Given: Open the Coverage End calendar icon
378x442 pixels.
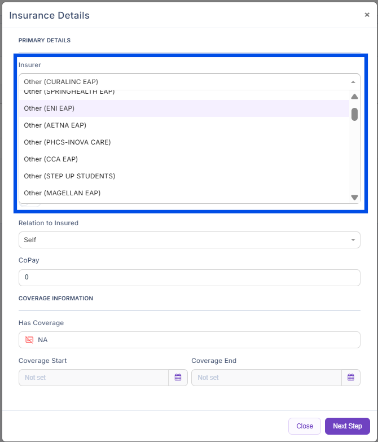Looking at the screenshot, I should (x=350, y=378).
